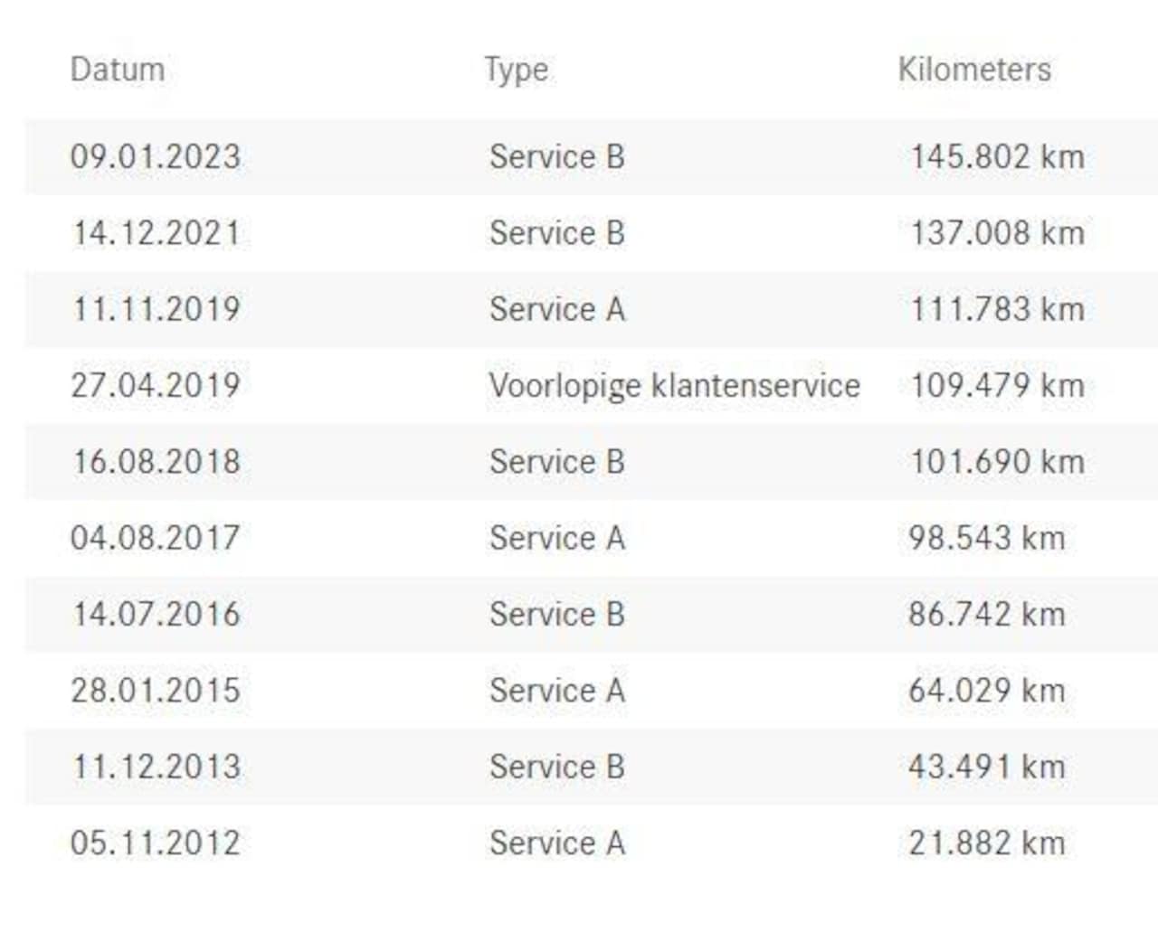Screen dimensions: 1158x951
Task: Select the 86.742 km mileage cell
Action: pyautogui.click(x=986, y=615)
